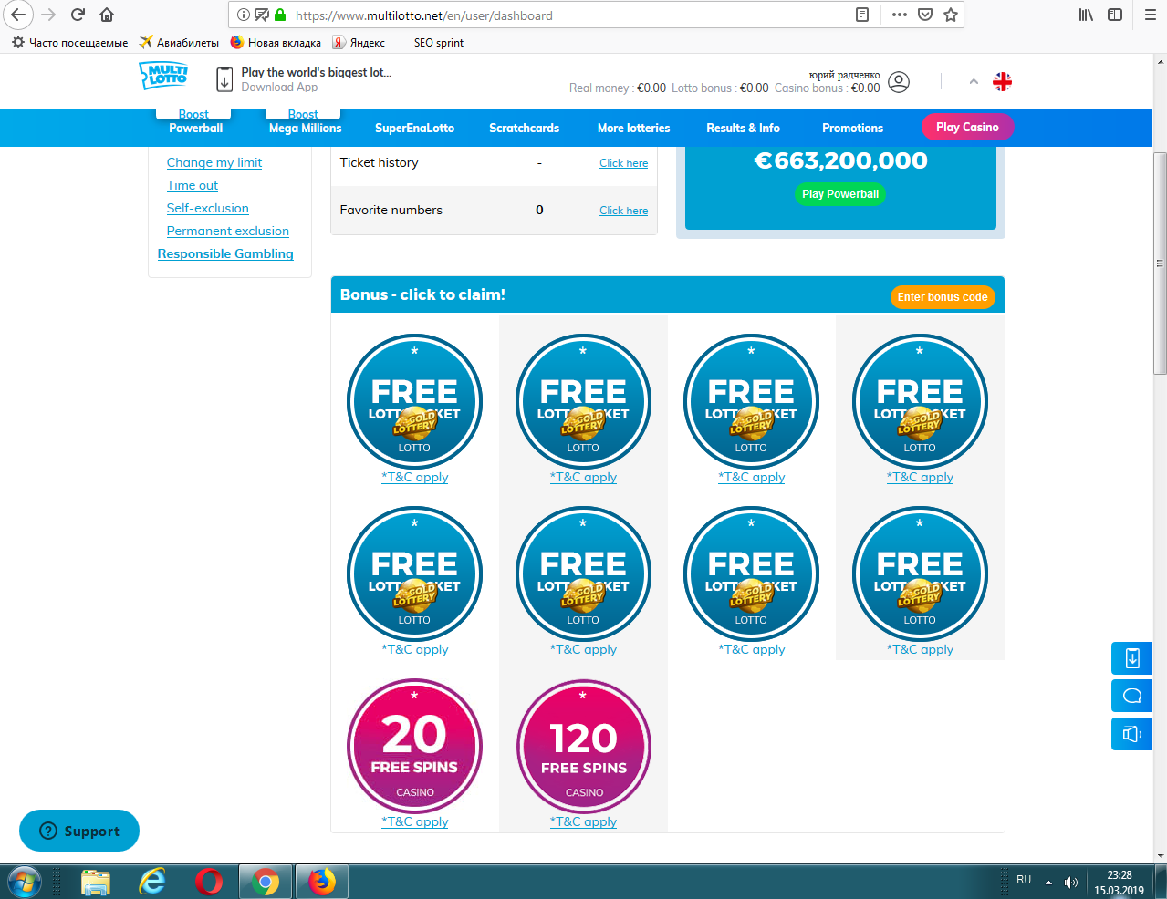Open Mega Millions menu item
Viewport: 1167px width, 899px height.
coord(305,128)
